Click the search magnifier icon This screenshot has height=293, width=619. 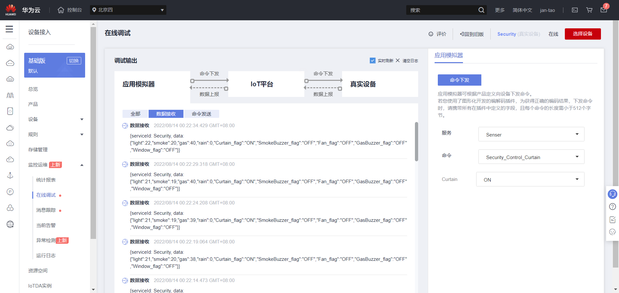tap(481, 10)
